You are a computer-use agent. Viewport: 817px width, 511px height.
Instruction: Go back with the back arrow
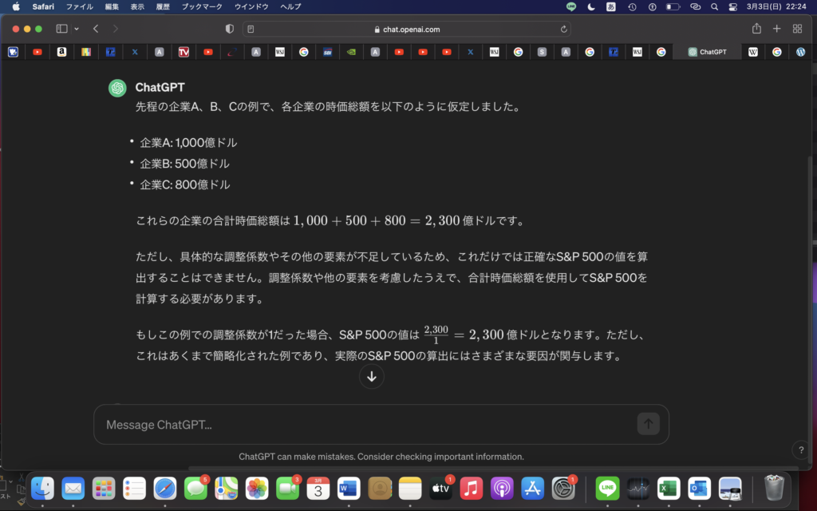pyautogui.click(x=96, y=29)
